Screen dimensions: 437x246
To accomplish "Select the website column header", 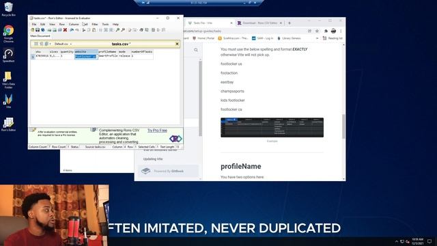I will point(86,52).
